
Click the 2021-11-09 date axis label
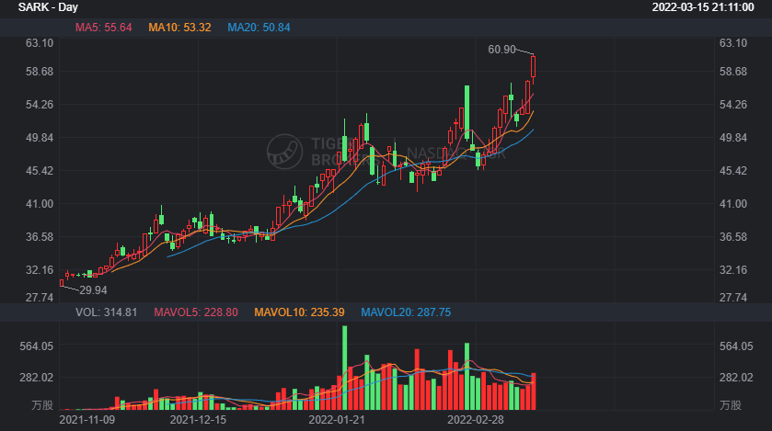click(87, 420)
